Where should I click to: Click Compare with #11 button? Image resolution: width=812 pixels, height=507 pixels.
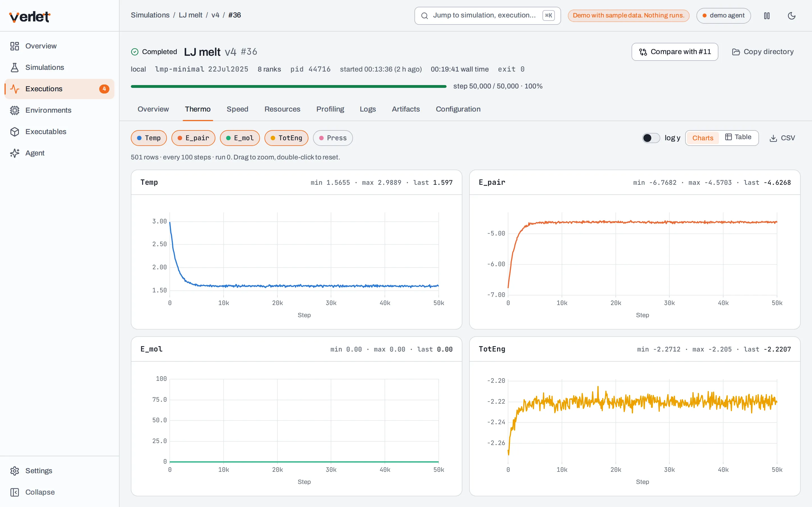[x=674, y=52]
